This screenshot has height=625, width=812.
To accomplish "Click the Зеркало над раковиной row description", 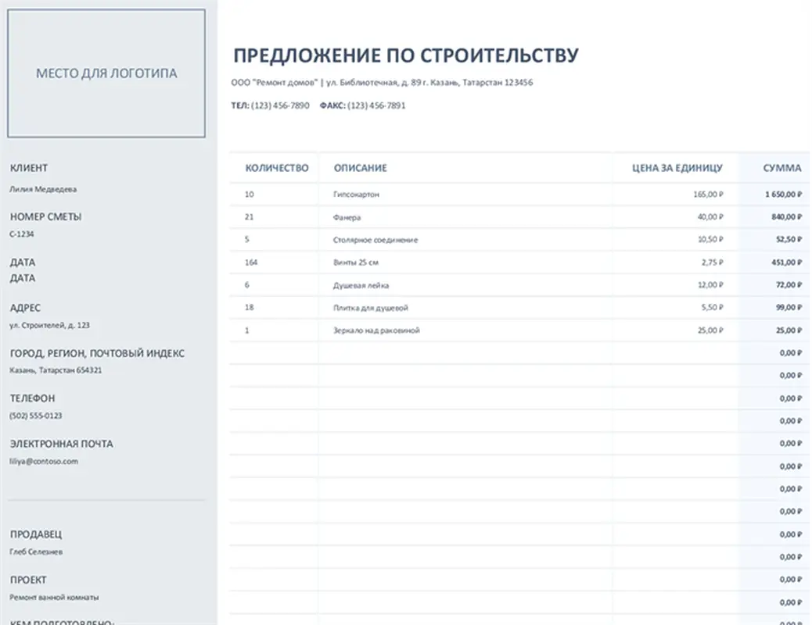I will click(375, 330).
